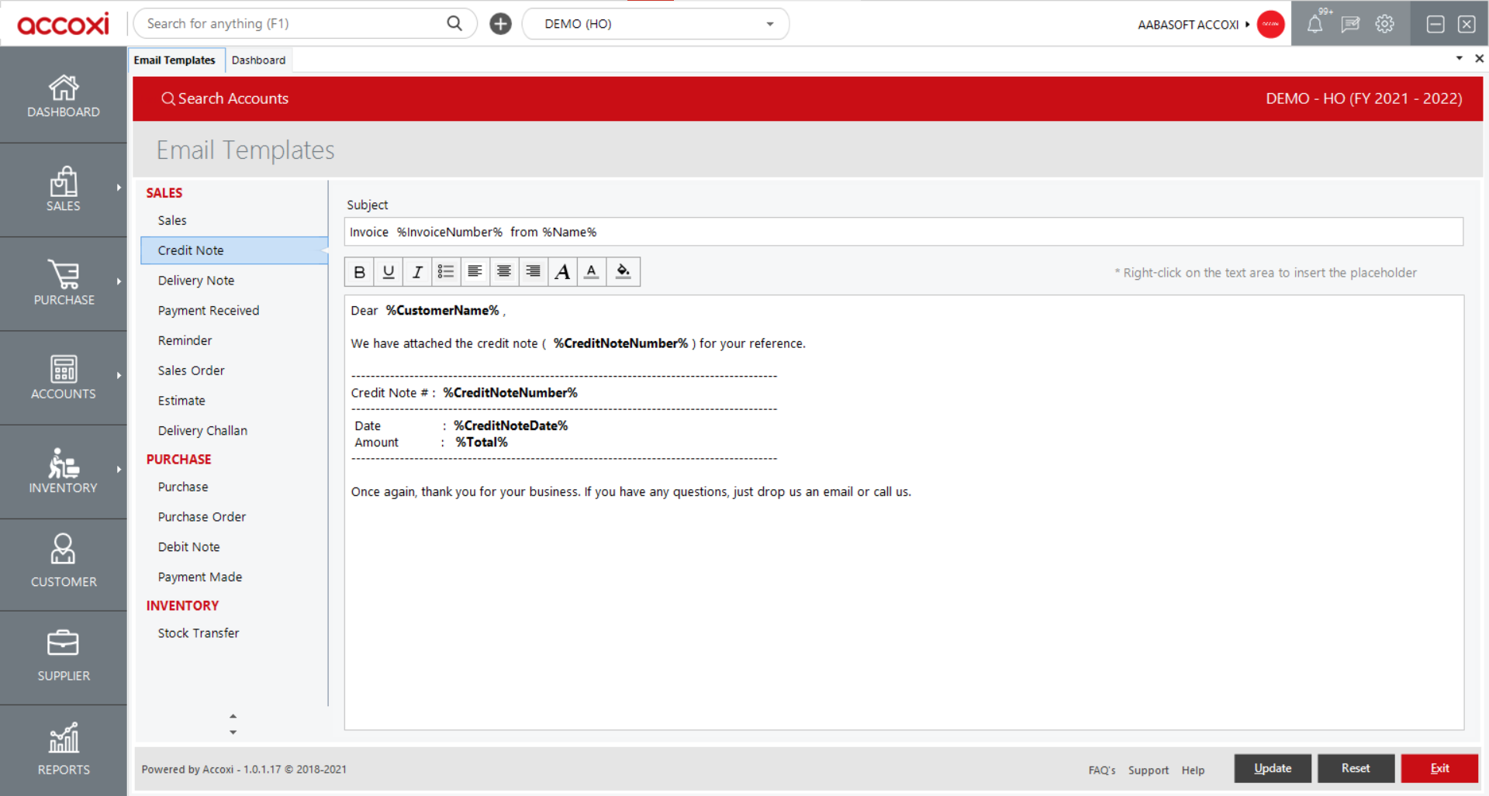Open the tab list dropdown arrow
1489x796 pixels.
click(x=1459, y=59)
